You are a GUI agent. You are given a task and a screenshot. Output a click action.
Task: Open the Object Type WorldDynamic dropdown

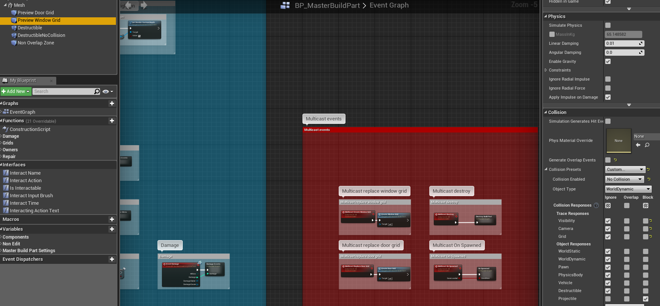[x=628, y=189]
